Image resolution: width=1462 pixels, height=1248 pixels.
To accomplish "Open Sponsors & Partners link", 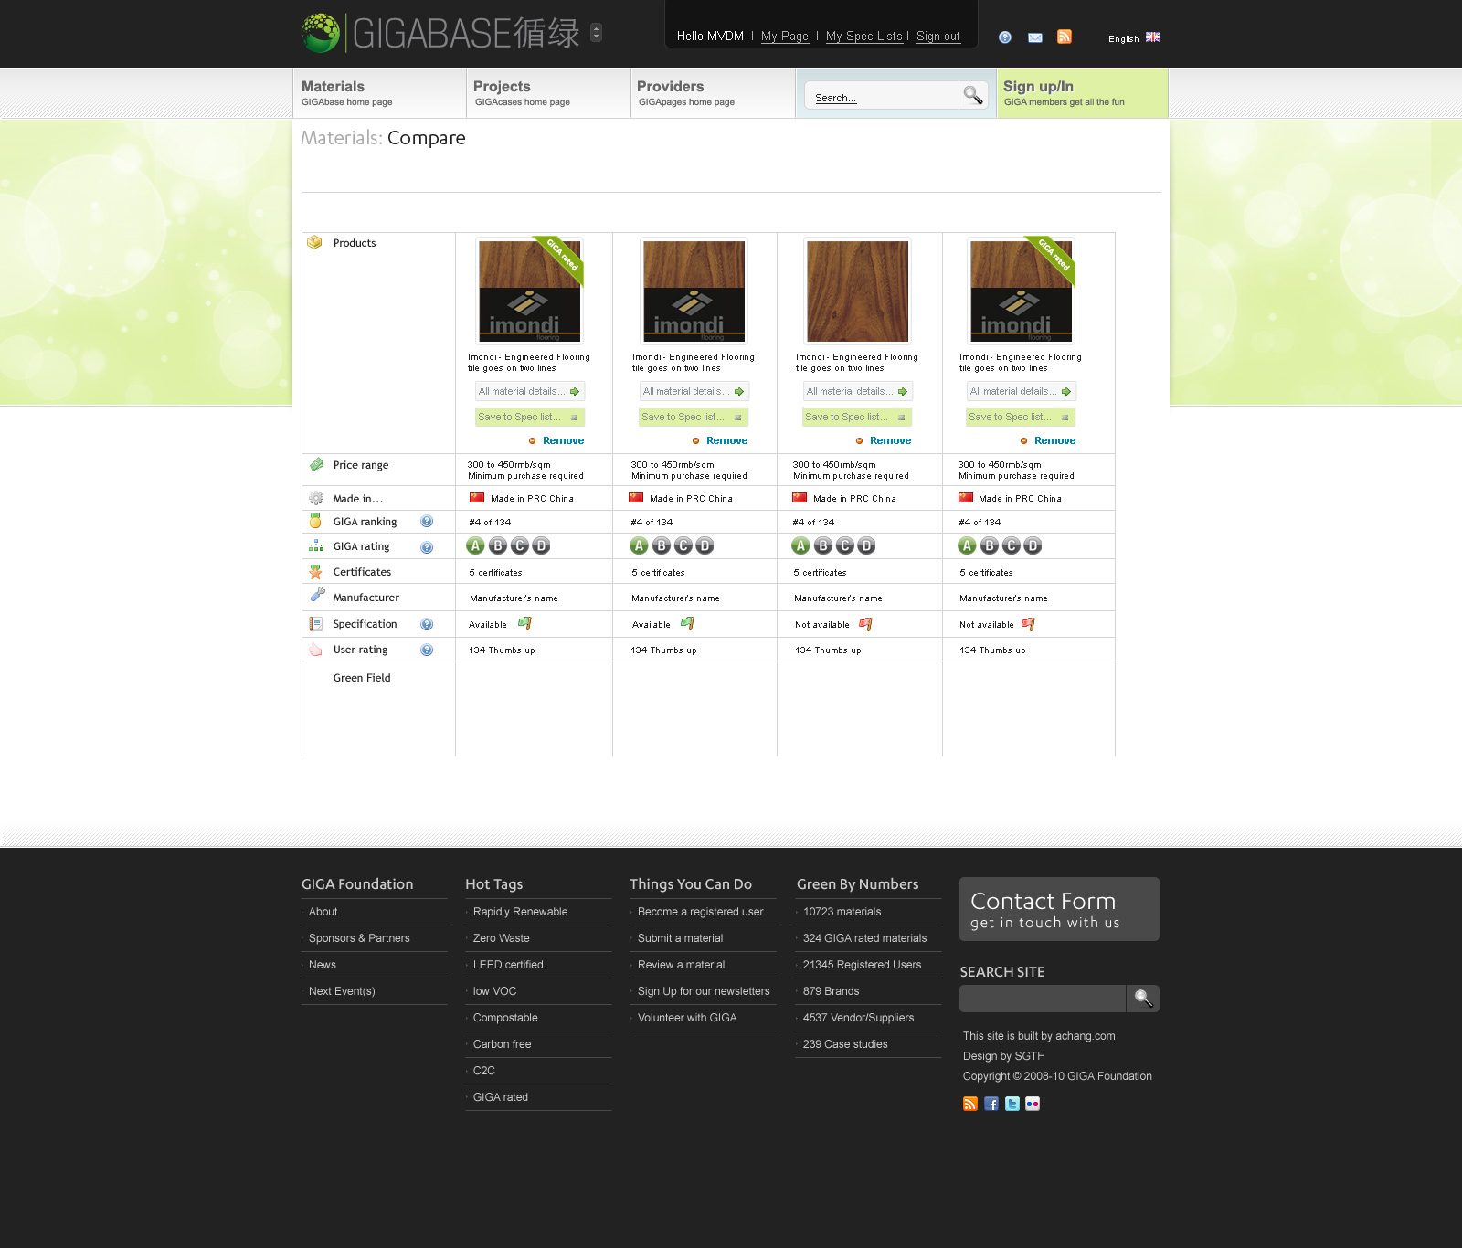I will [x=359, y=938].
